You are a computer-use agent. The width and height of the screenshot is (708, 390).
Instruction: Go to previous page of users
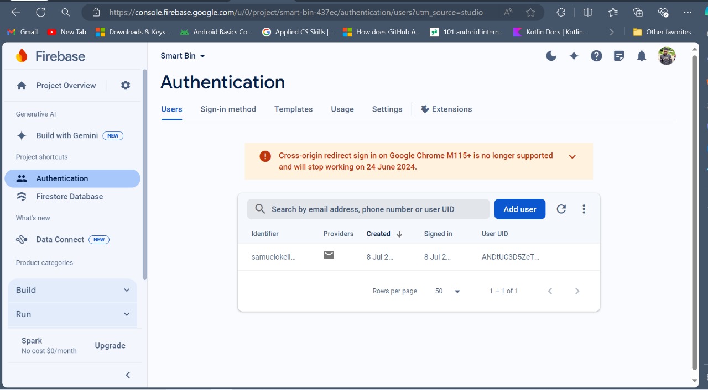550,291
